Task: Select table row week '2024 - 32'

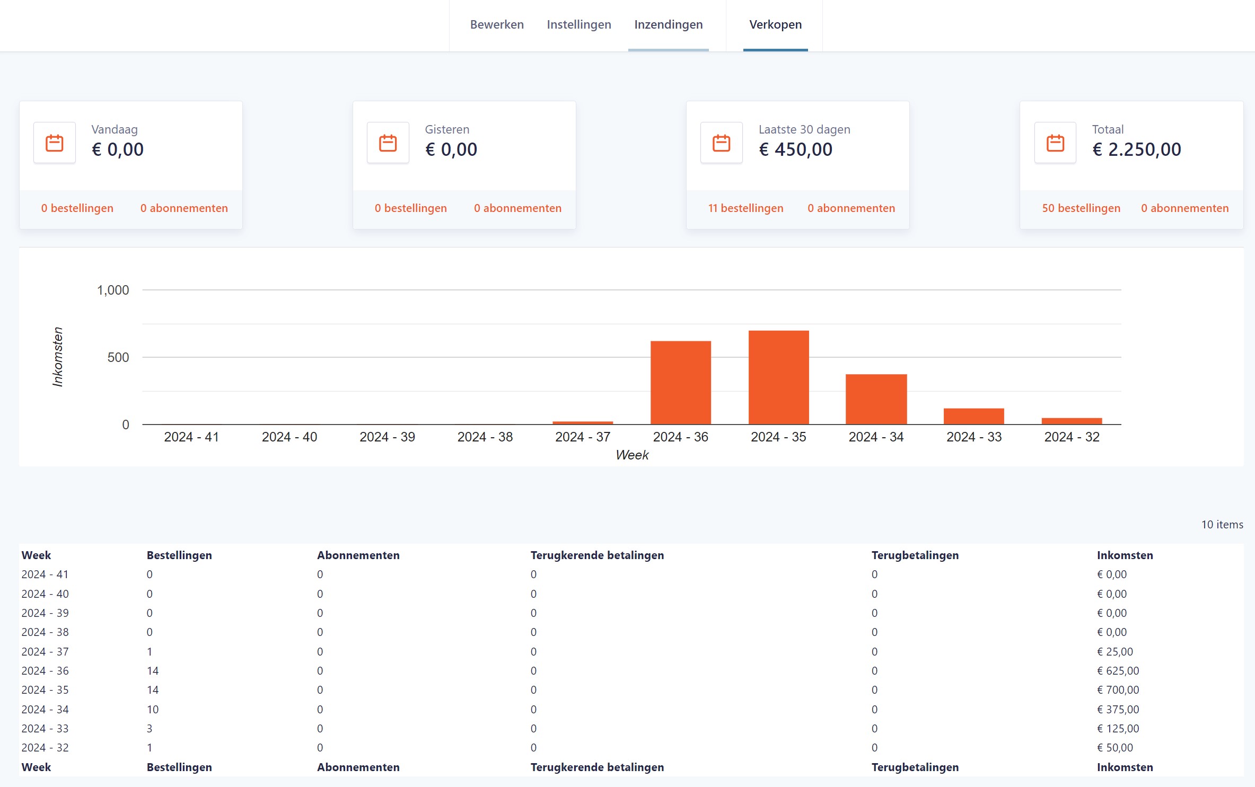Action: point(631,748)
